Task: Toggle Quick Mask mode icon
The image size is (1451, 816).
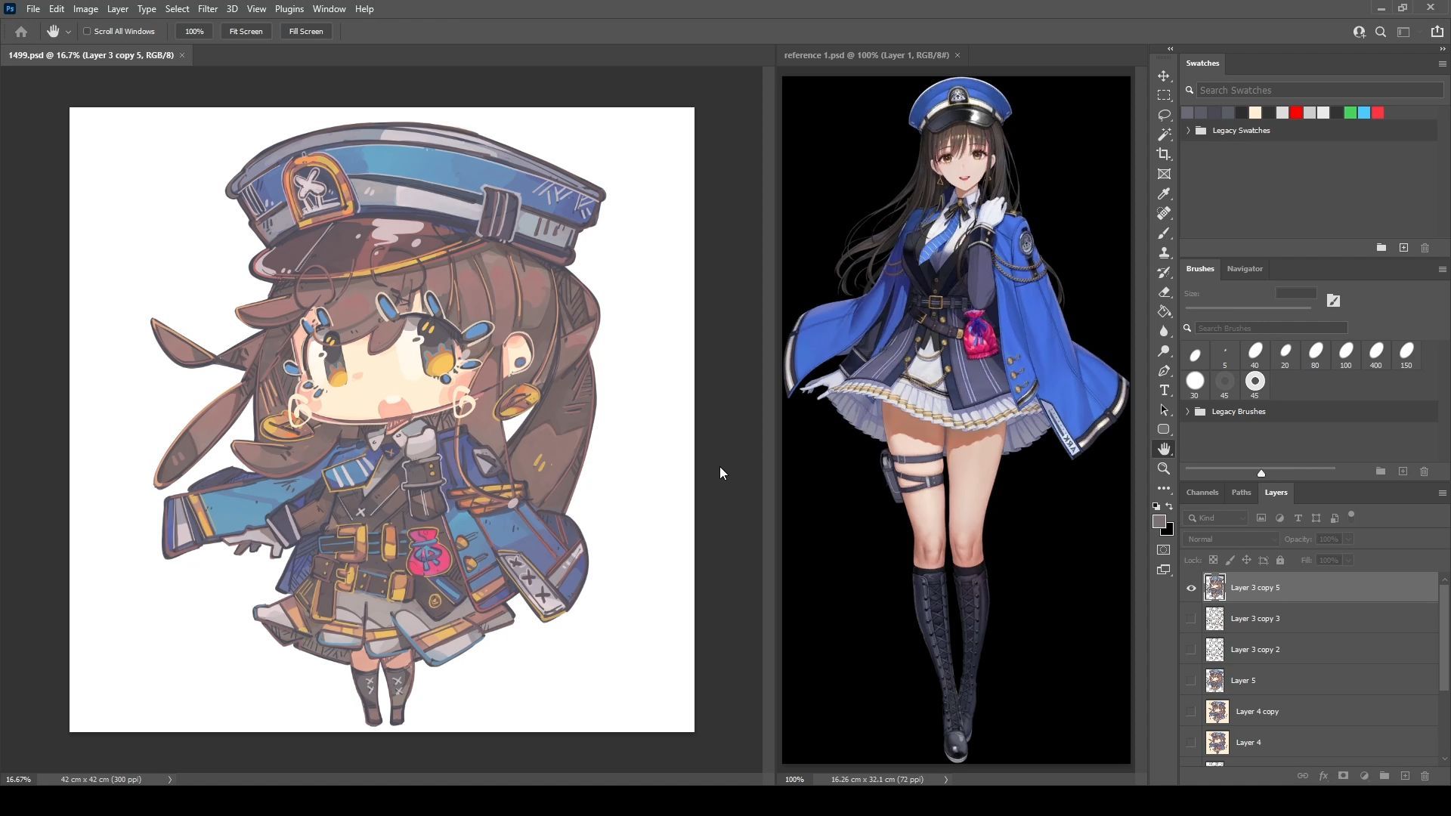Action: 1164,550
